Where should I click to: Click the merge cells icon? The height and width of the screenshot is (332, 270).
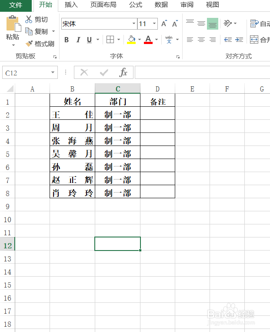pyautogui.click(x=254, y=39)
